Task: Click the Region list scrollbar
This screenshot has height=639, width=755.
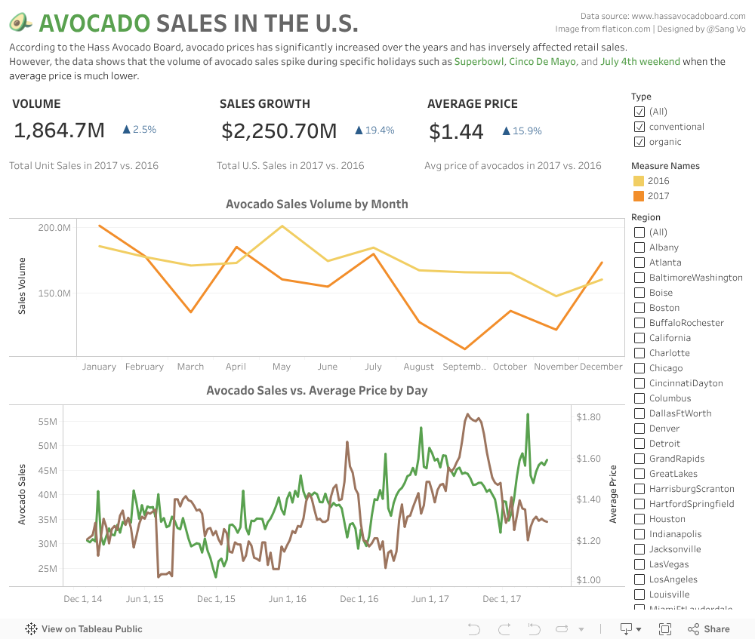Action: point(750,415)
